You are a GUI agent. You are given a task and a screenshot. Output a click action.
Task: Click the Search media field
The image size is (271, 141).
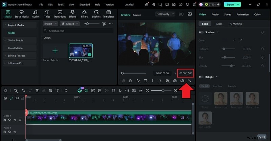[x=78, y=31]
